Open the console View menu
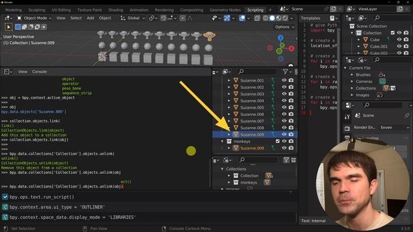413x232 pixels. click(x=23, y=72)
